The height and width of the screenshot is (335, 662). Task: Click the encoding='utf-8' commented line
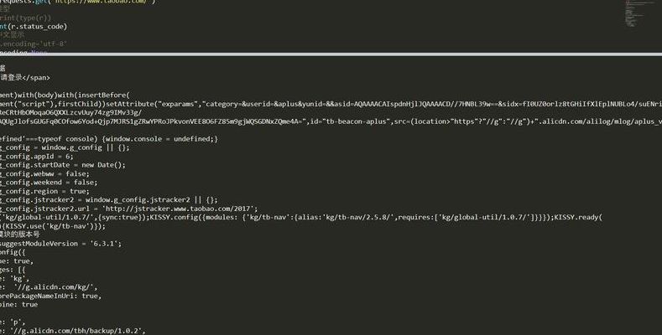coord(34,44)
